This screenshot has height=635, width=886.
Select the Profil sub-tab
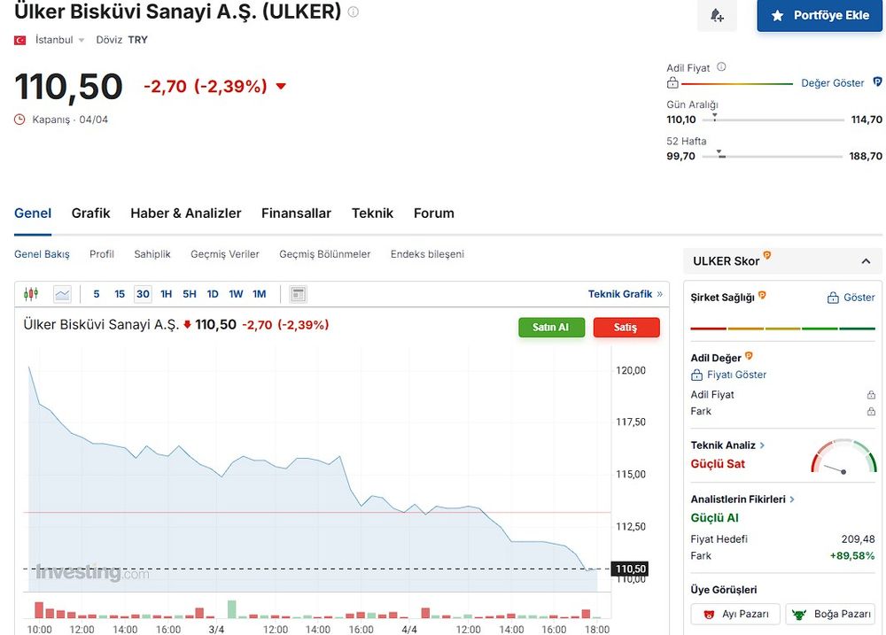(102, 254)
